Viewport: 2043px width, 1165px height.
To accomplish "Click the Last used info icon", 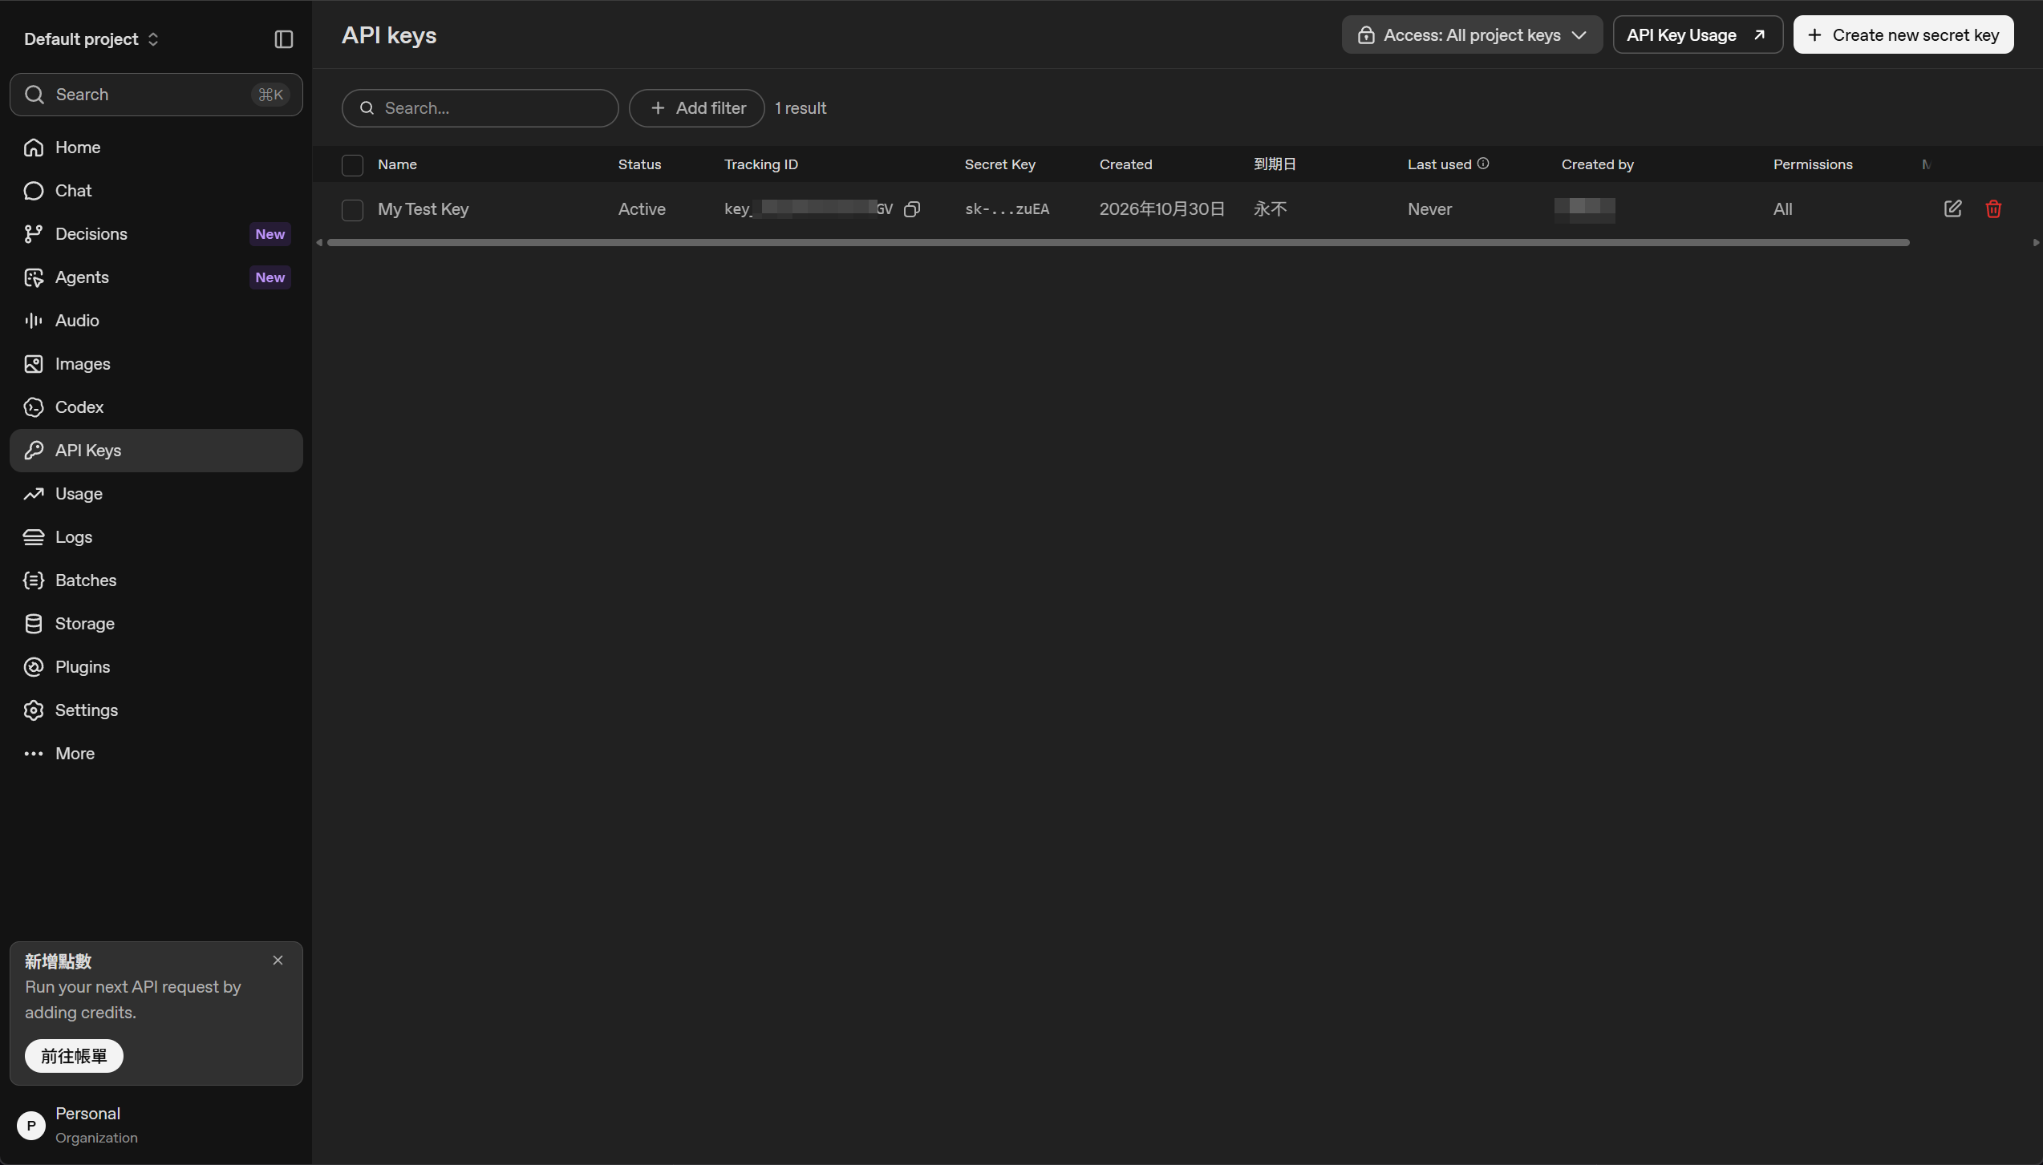I will pos(1483,164).
